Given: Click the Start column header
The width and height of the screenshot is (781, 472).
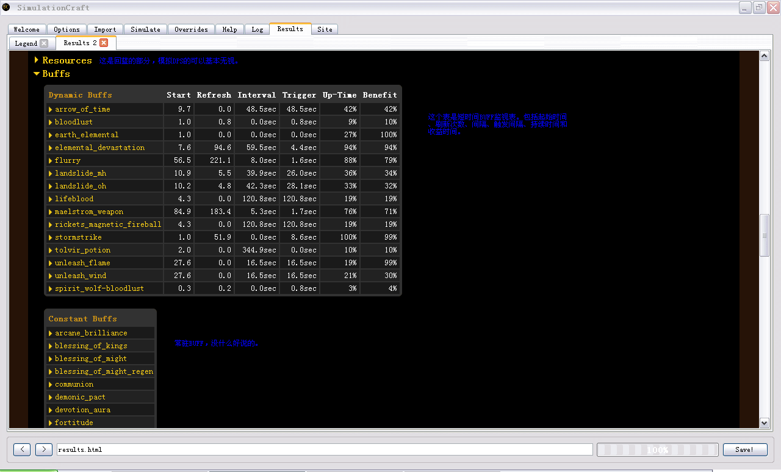Looking at the screenshot, I should coord(179,95).
